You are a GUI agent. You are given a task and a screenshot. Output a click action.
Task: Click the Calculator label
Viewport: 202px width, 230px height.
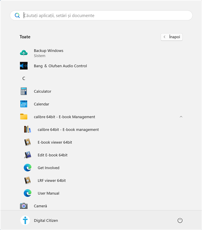pos(43,91)
